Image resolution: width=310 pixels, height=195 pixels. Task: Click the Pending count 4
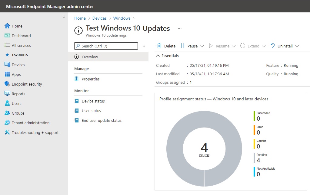258,160
